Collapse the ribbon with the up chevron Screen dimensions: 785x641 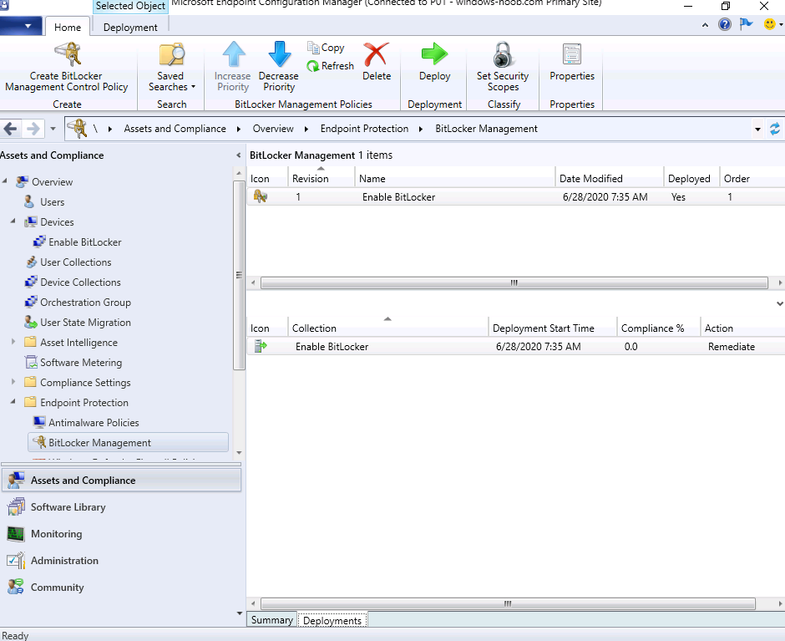(705, 24)
